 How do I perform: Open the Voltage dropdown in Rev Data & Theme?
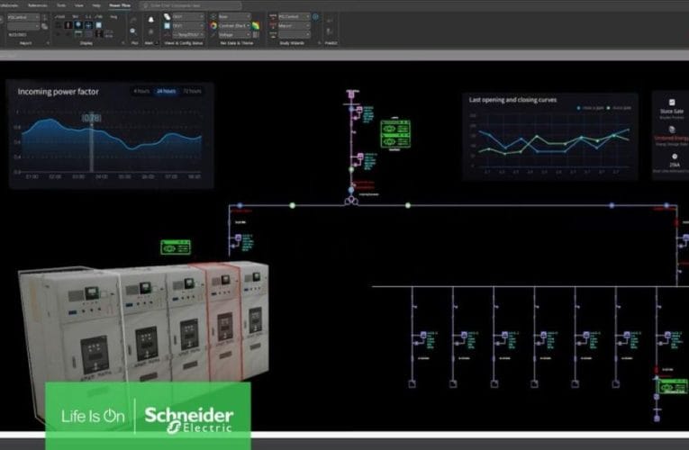[x=234, y=35]
